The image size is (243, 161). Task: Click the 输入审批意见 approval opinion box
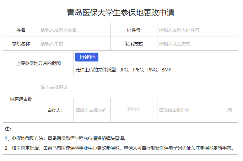point(138,87)
